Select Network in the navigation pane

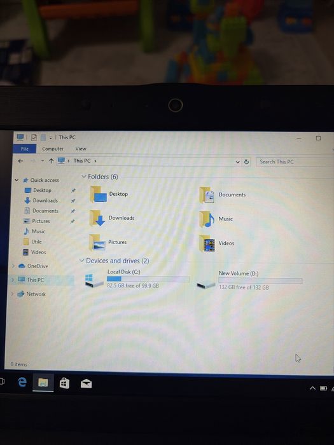[36, 294]
